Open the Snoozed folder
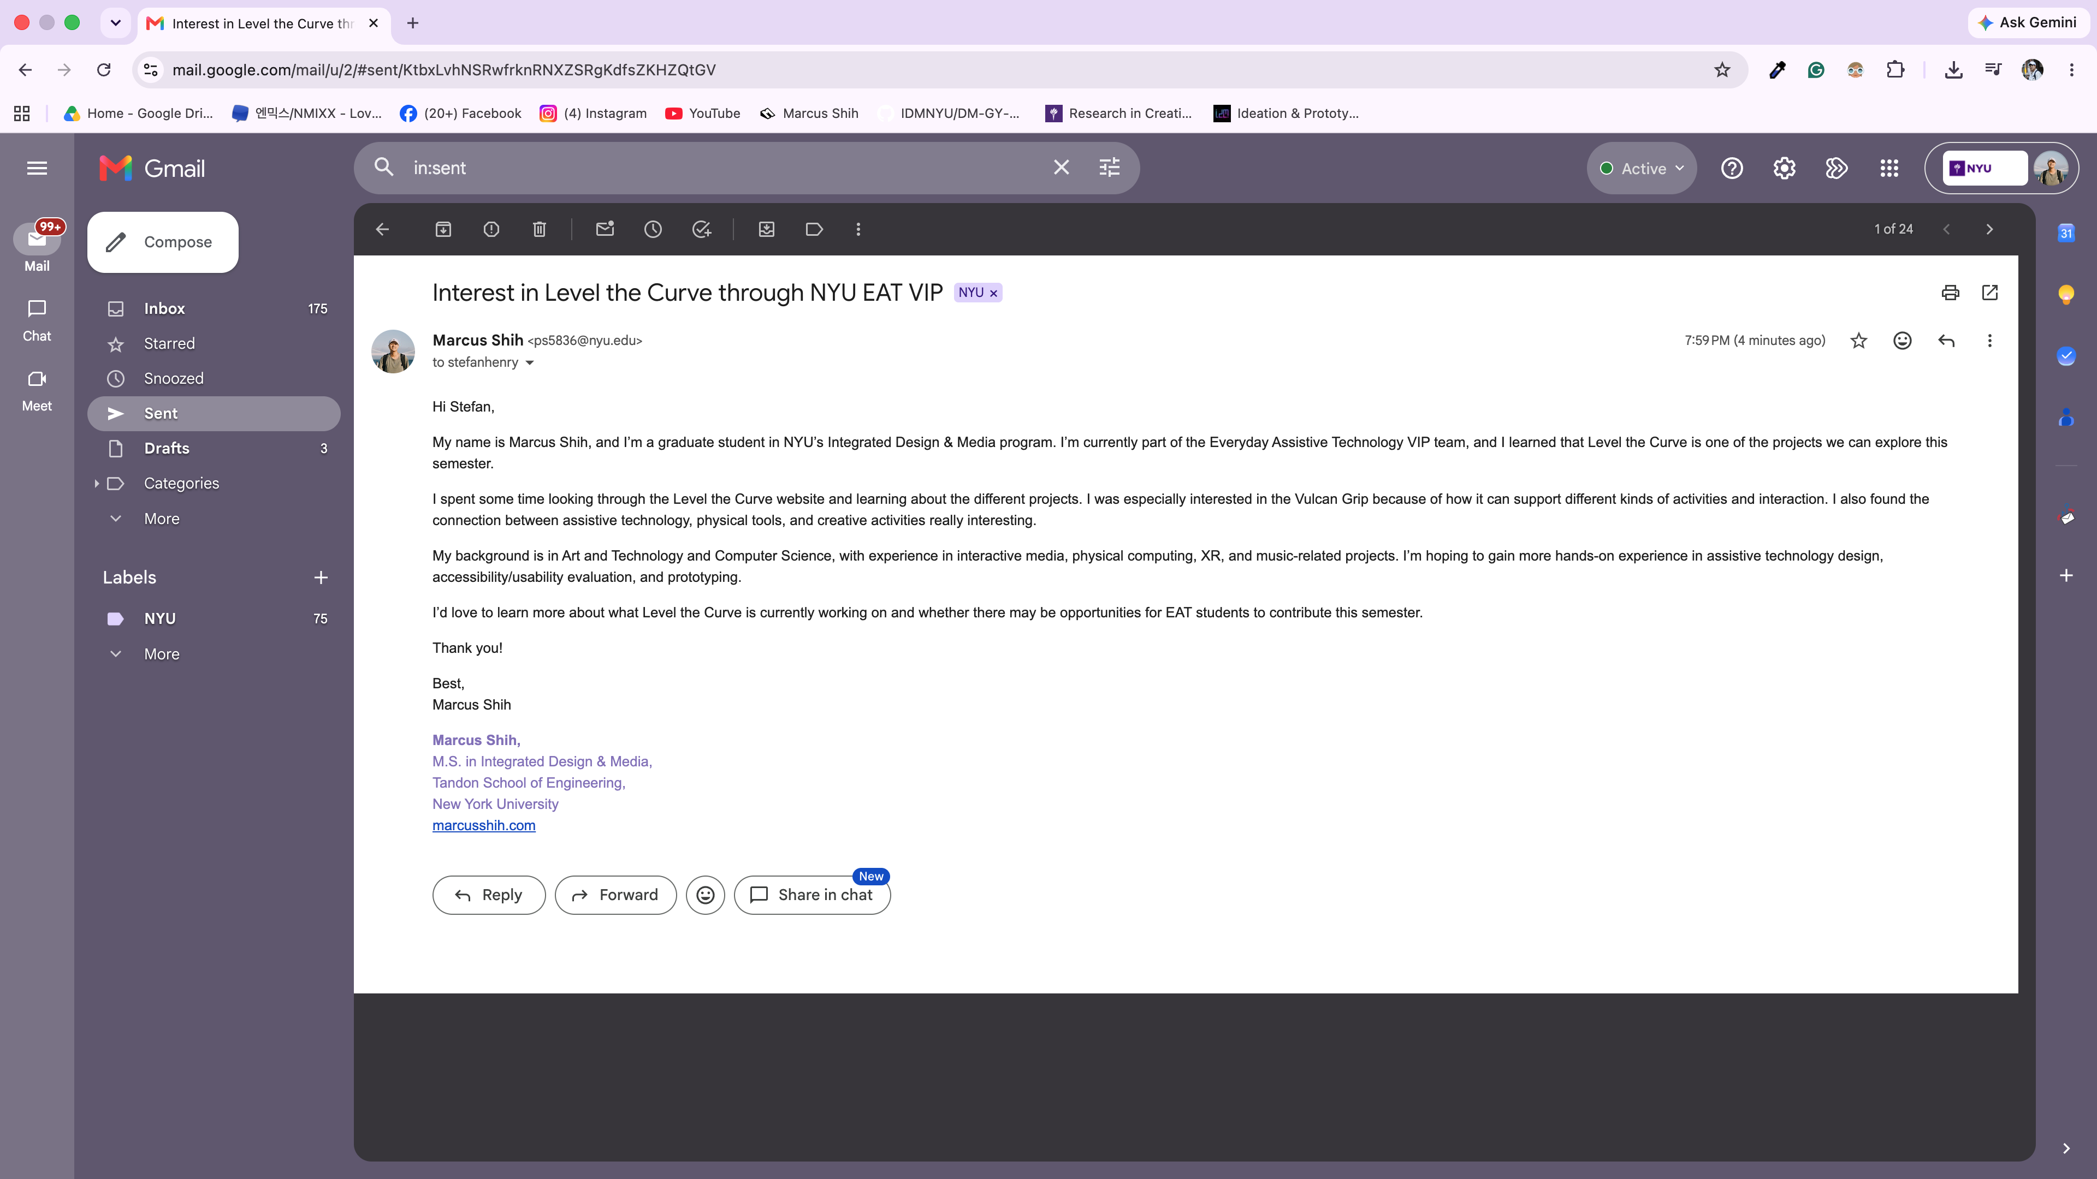 point(214,378)
